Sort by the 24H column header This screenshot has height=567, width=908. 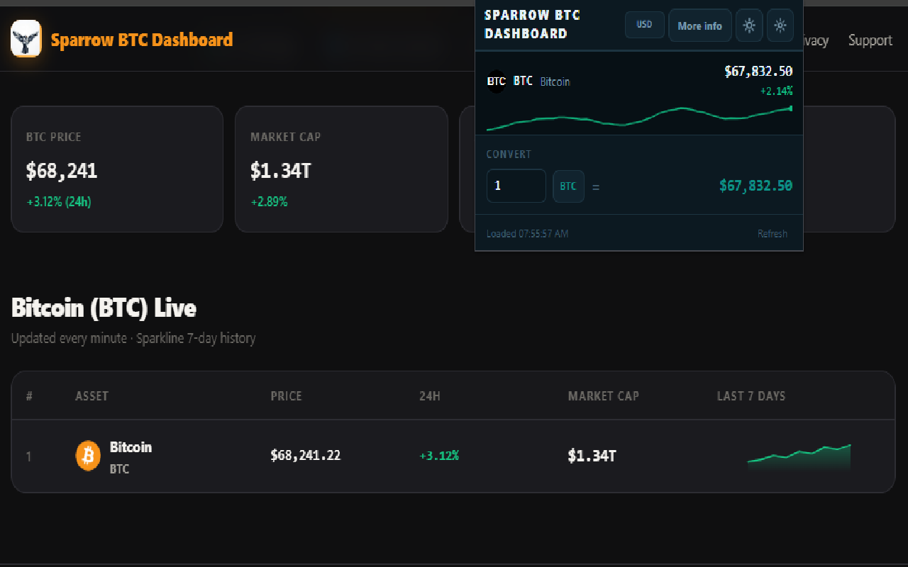[430, 396]
